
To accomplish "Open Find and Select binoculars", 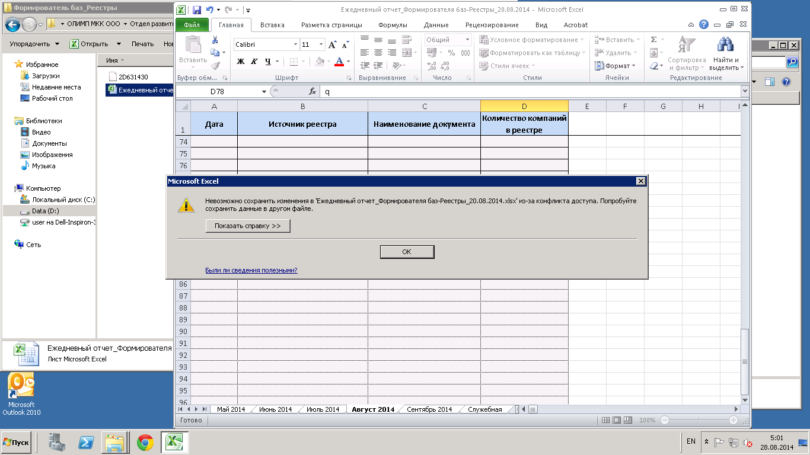I will tap(726, 53).
